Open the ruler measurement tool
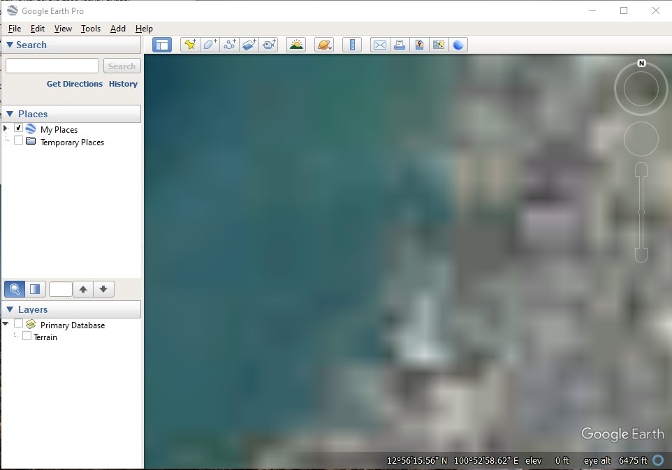Viewport: 672px width, 470px height. click(352, 45)
